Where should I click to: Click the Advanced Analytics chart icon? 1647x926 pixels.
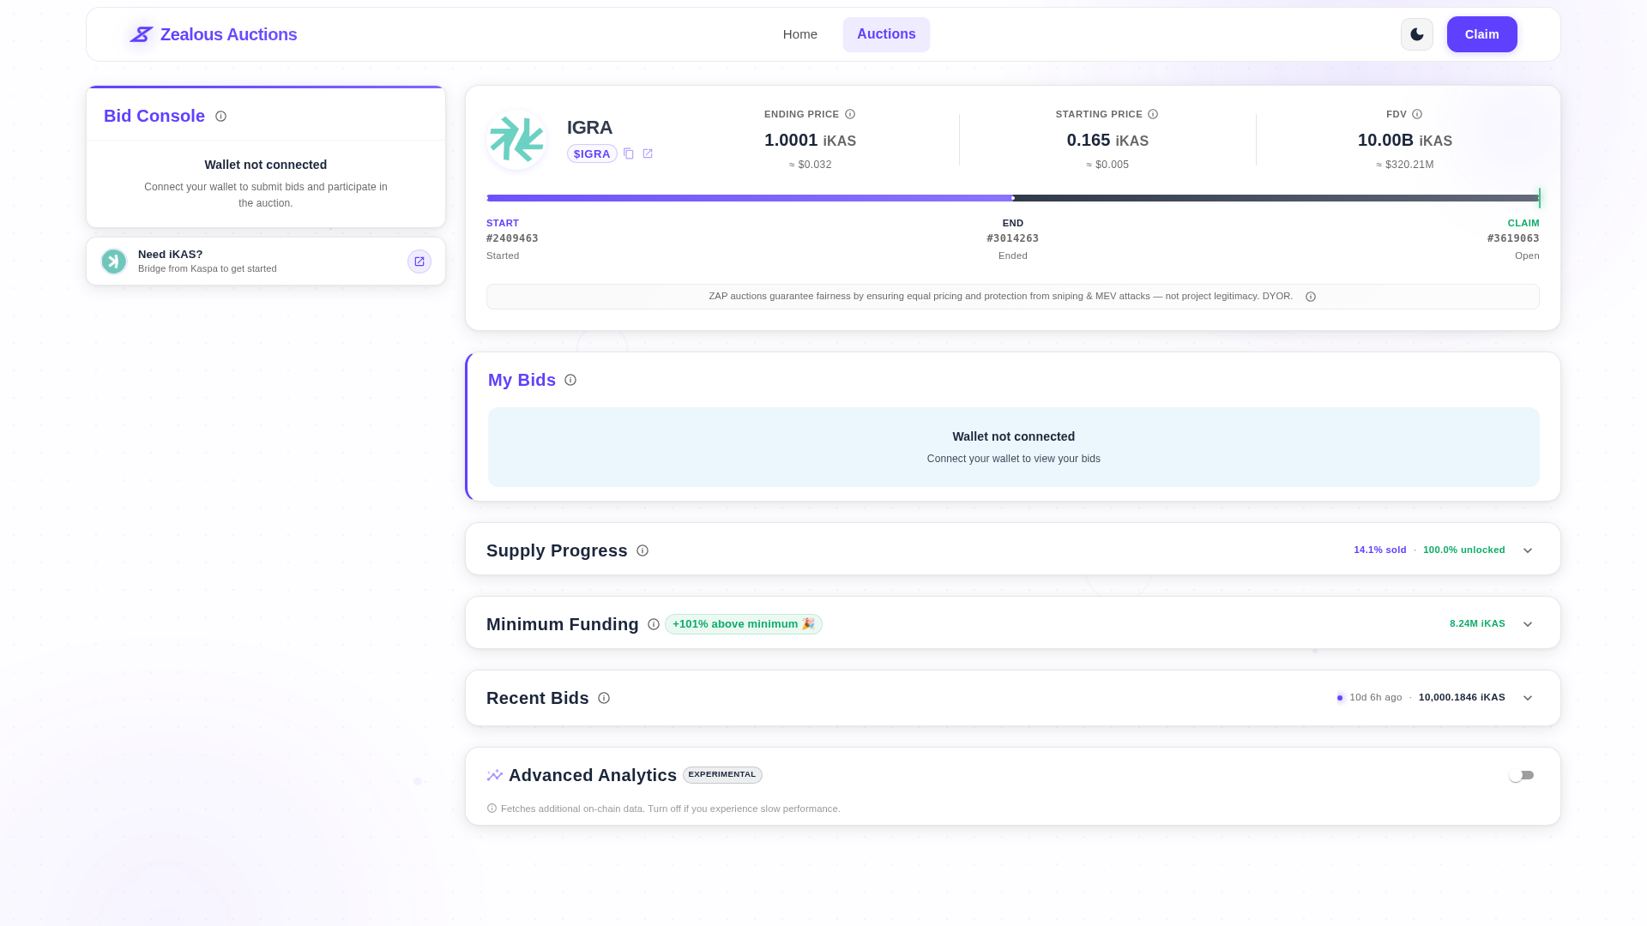[495, 775]
